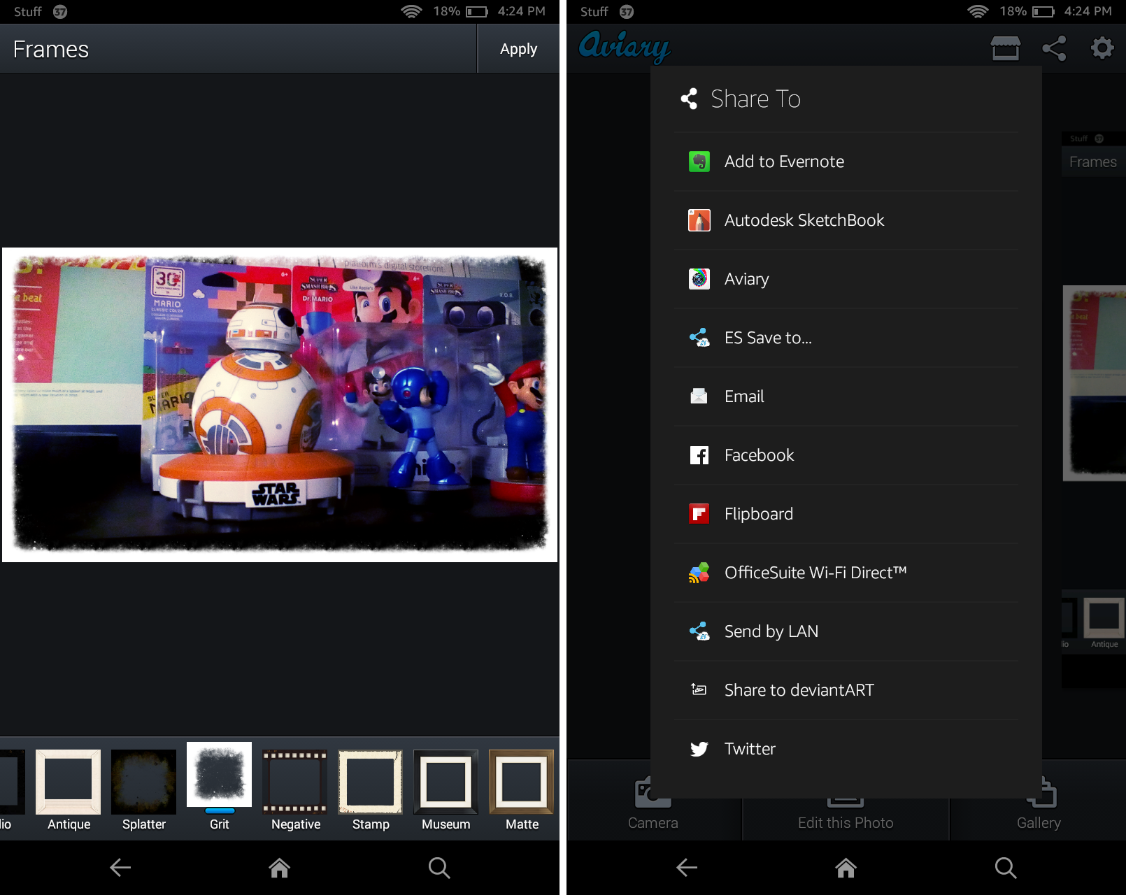This screenshot has height=895, width=1126.
Task: Tap the share icon in Aviary header
Action: click(x=1054, y=48)
